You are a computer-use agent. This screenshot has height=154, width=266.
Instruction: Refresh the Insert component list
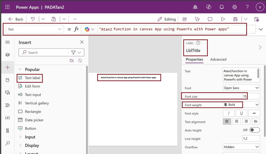[x=80, y=60]
